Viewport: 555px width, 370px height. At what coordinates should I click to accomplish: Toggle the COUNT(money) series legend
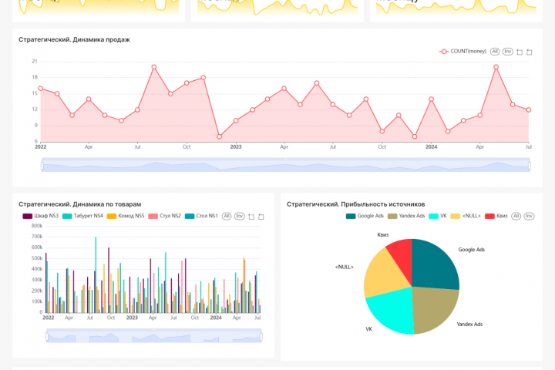click(x=463, y=52)
